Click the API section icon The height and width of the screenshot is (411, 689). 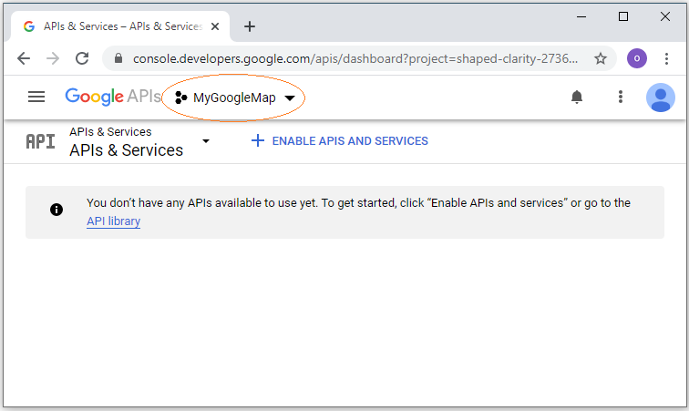(40, 141)
